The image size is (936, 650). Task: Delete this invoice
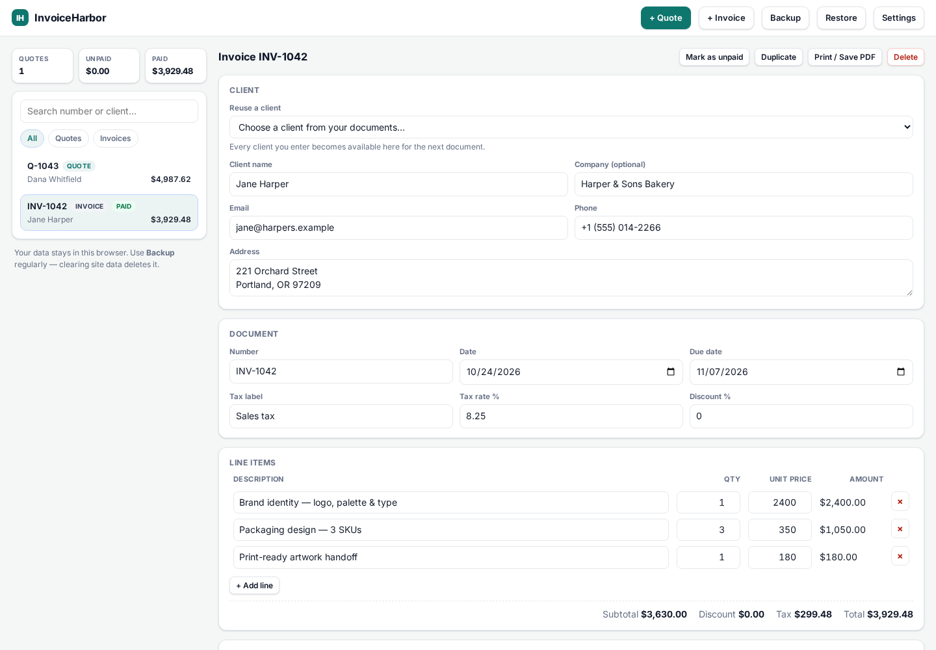[x=905, y=57]
